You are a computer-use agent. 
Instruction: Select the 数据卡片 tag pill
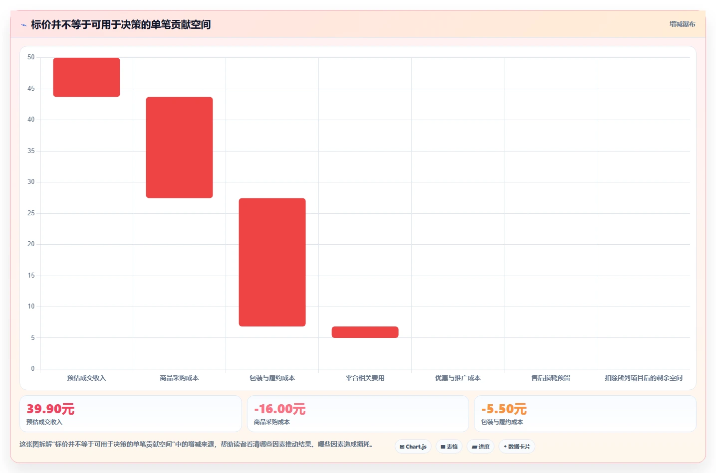517,447
